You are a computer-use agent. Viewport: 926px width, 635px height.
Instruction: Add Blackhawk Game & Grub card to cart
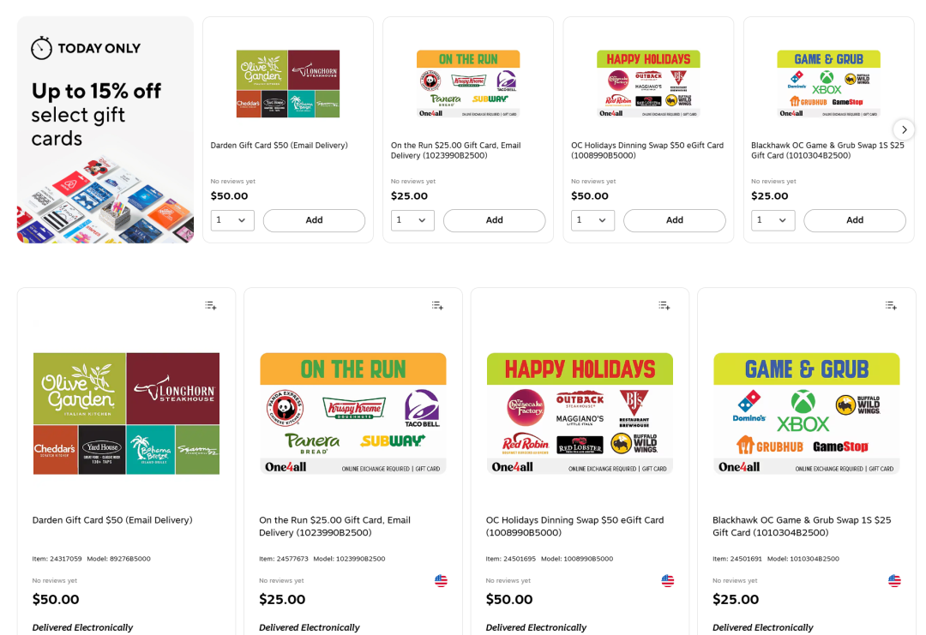(x=855, y=220)
